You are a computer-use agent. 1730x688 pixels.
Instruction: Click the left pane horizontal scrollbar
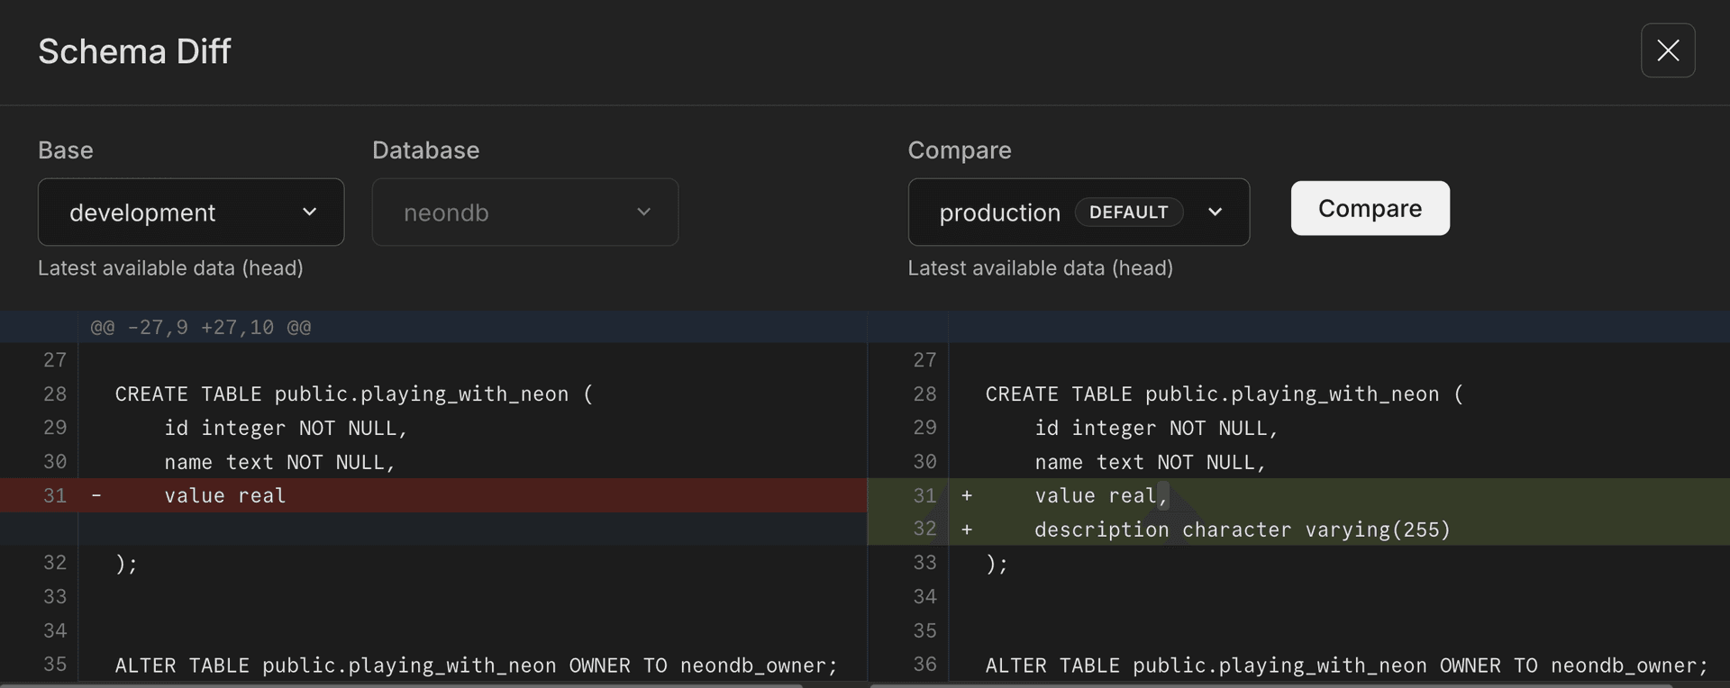coord(401,685)
